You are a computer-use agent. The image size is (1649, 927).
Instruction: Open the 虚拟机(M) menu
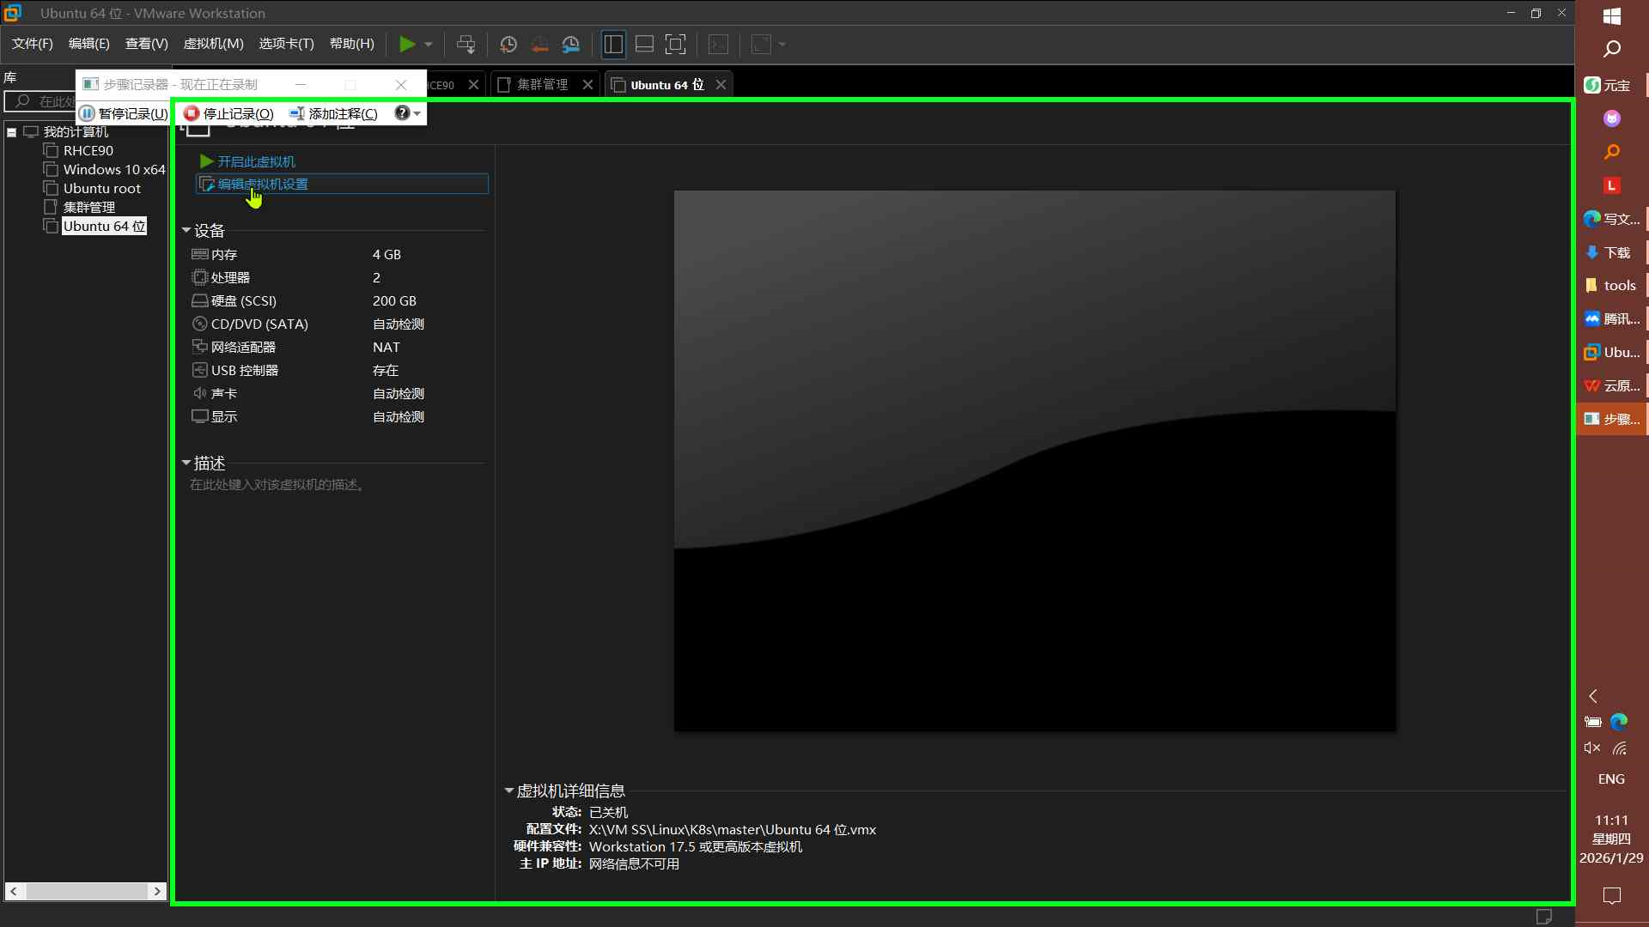[213, 44]
